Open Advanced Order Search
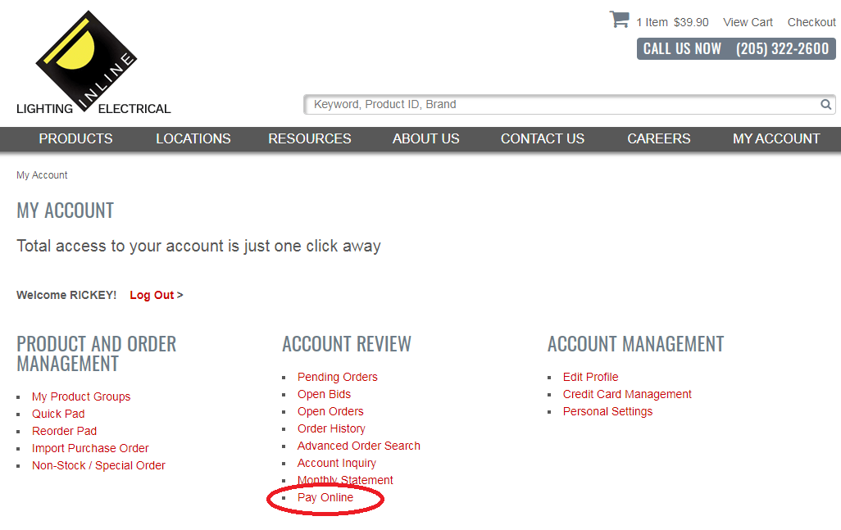 (358, 446)
